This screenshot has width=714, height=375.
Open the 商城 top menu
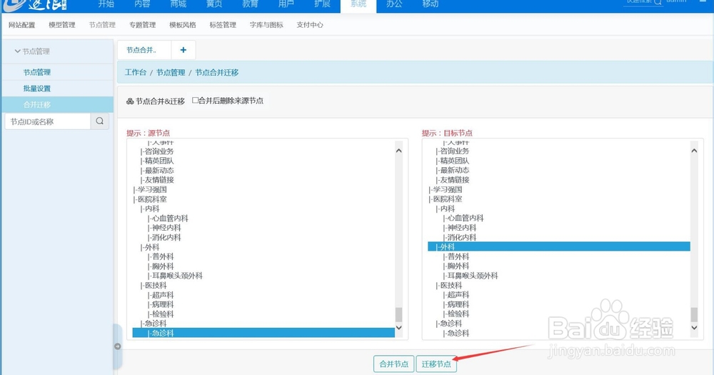[x=178, y=4]
